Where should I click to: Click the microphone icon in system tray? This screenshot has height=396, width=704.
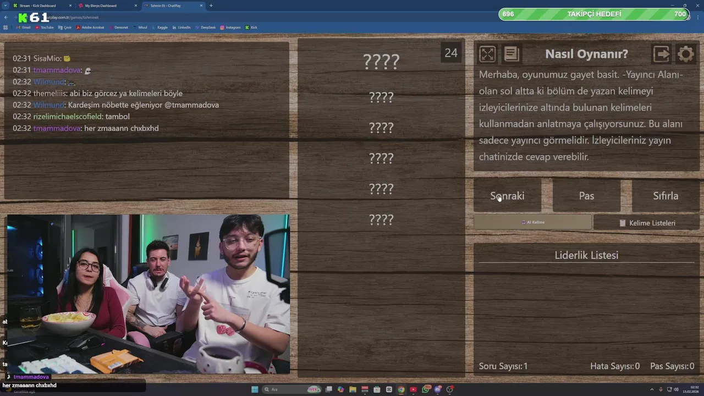661,389
